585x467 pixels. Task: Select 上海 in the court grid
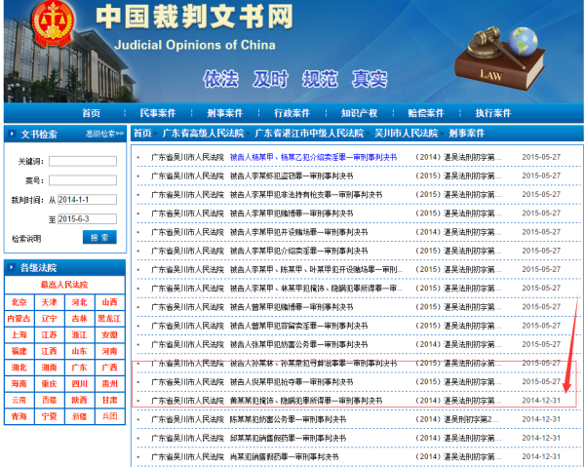(19, 335)
